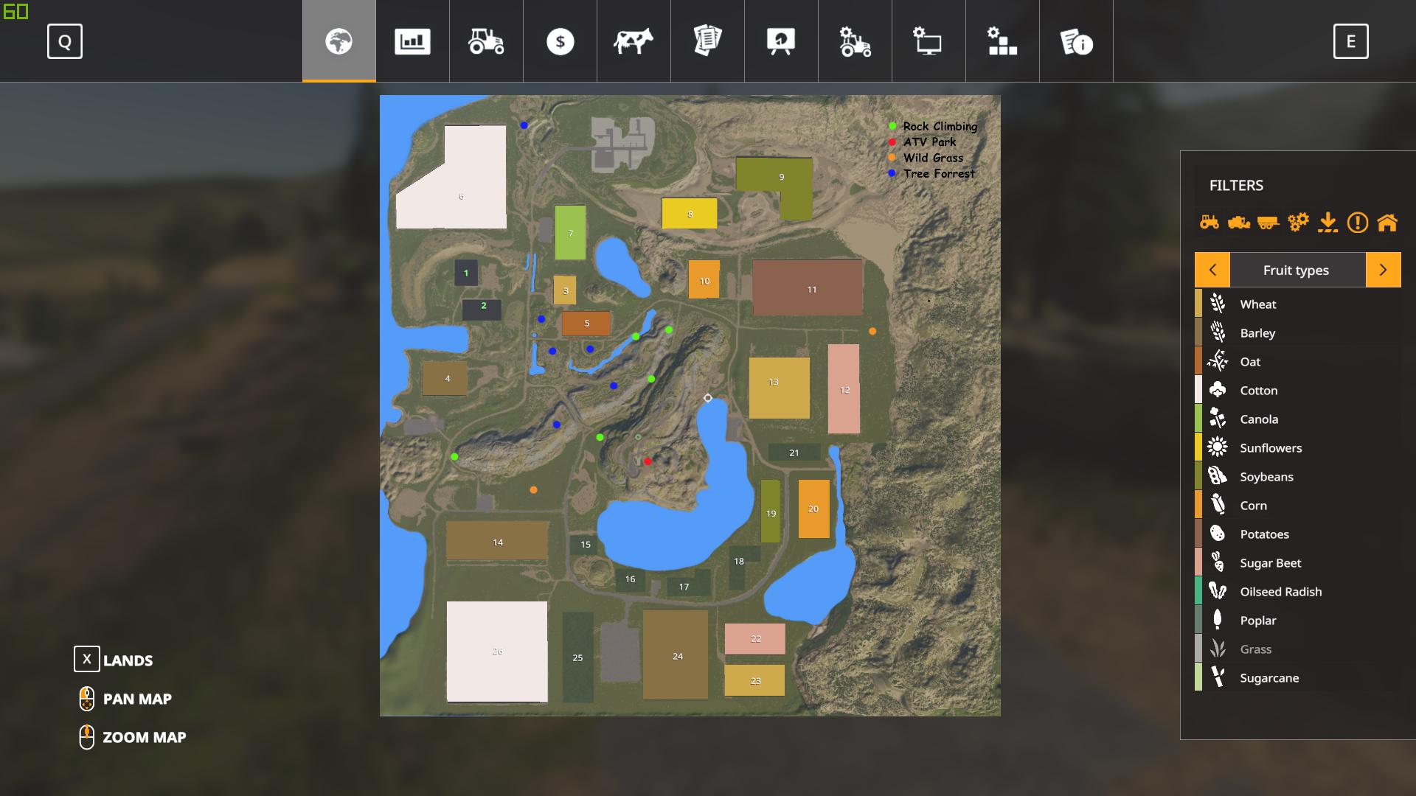Switch to next filter category arrow
This screenshot has width=1416, height=796.
point(1383,270)
